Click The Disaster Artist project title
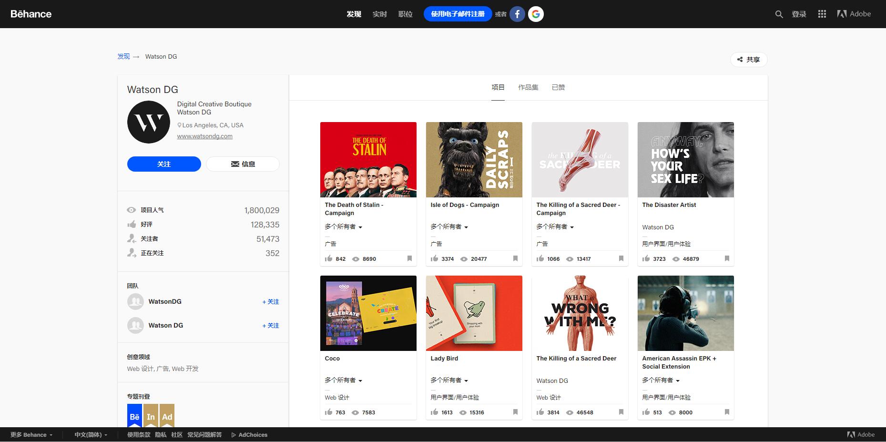This screenshot has width=886, height=442. (x=669, y=205)
